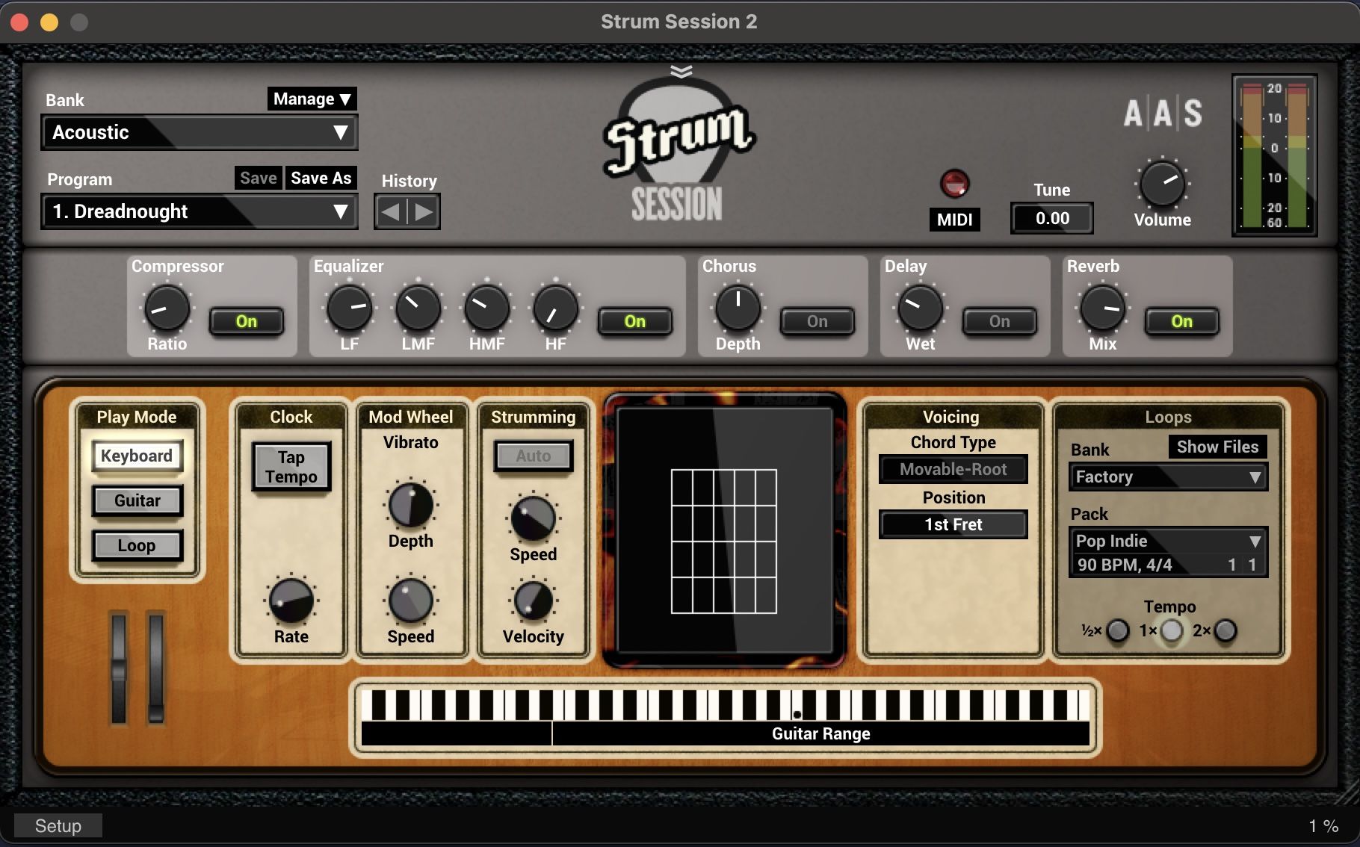Click the Reverb Mix knob
Screen dimensions: 1360x847
[x=1102, y=308]
